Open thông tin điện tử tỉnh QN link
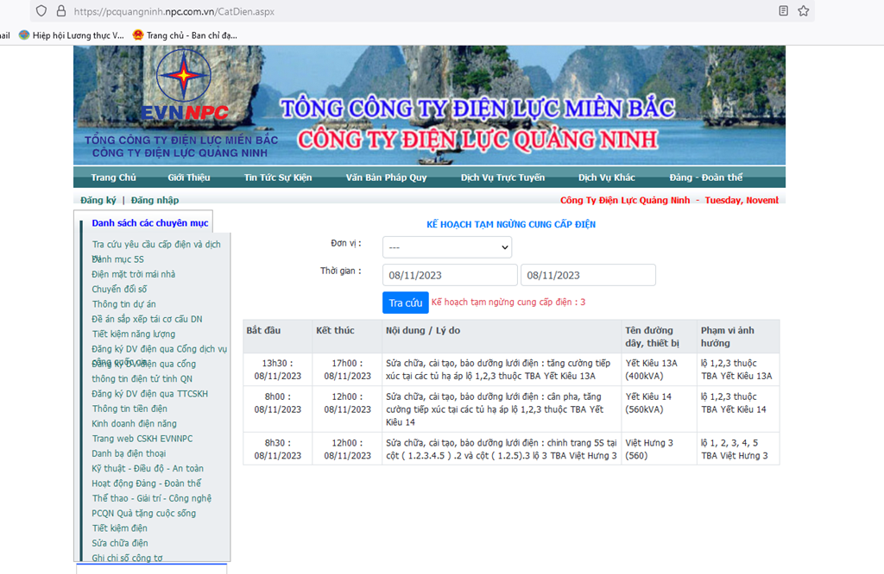 [142, 378]
